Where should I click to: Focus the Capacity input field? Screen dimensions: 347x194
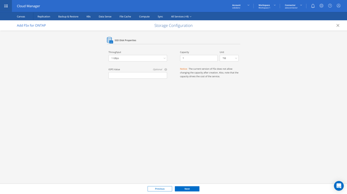199,58
